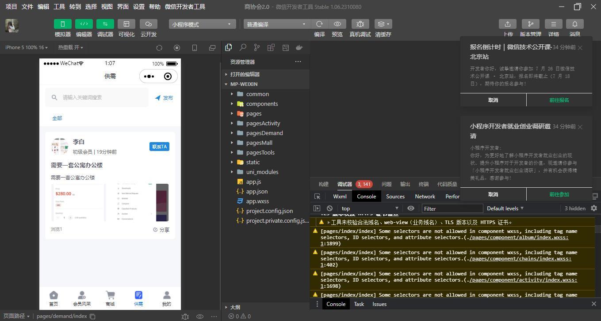
Task: Click 前往报名 in the notification
Action: tap(559, 100)
